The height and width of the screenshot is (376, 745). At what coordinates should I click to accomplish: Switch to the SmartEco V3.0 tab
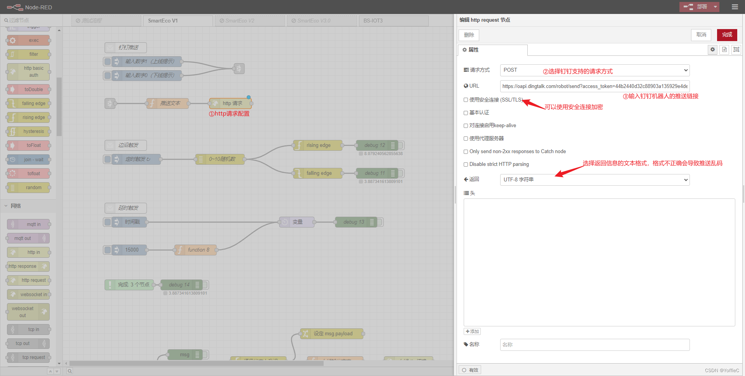pos(321,21)
